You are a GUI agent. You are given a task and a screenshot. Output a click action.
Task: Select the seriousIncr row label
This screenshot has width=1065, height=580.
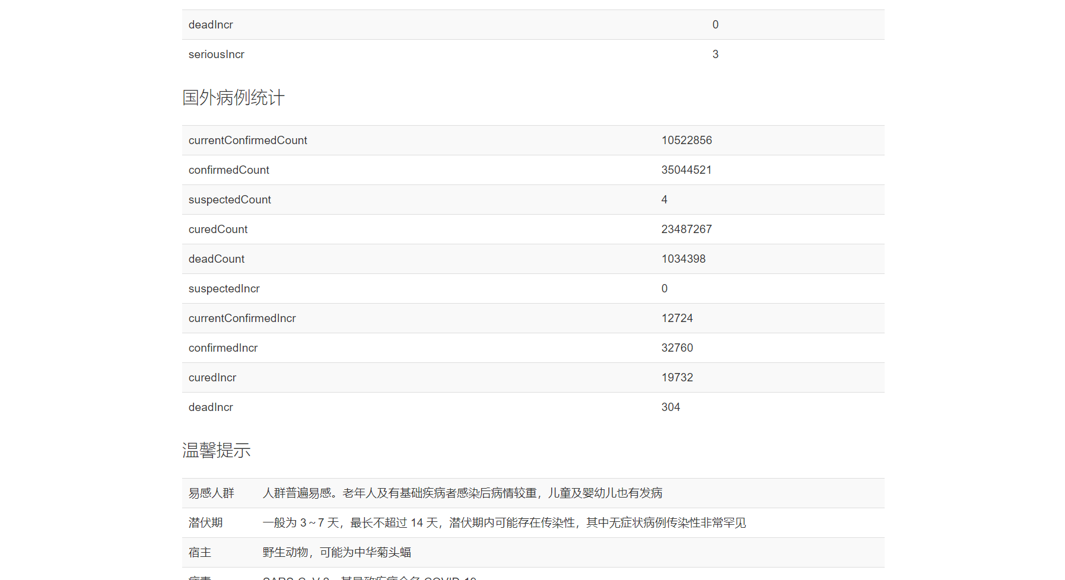coord(217,55)
